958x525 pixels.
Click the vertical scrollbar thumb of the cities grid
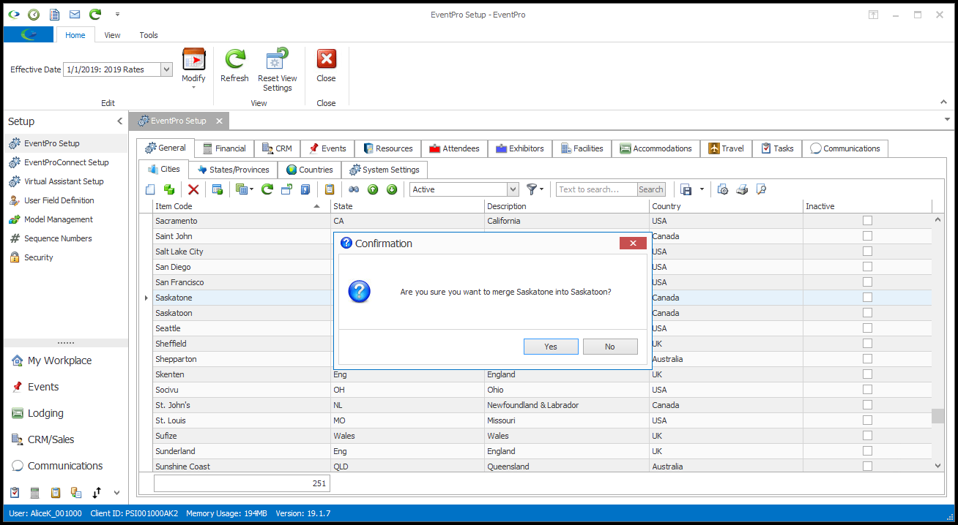(937, 416)
